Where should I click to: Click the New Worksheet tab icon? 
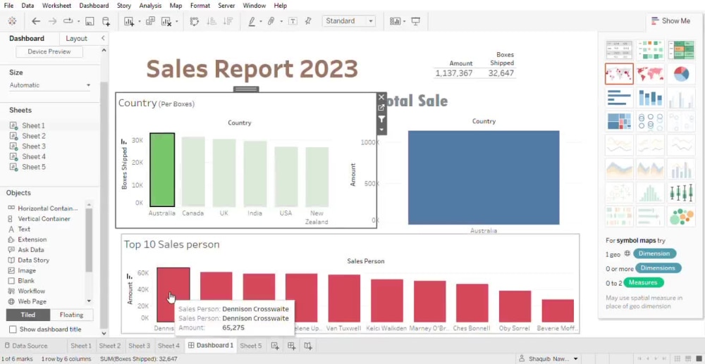pos(275,346)
